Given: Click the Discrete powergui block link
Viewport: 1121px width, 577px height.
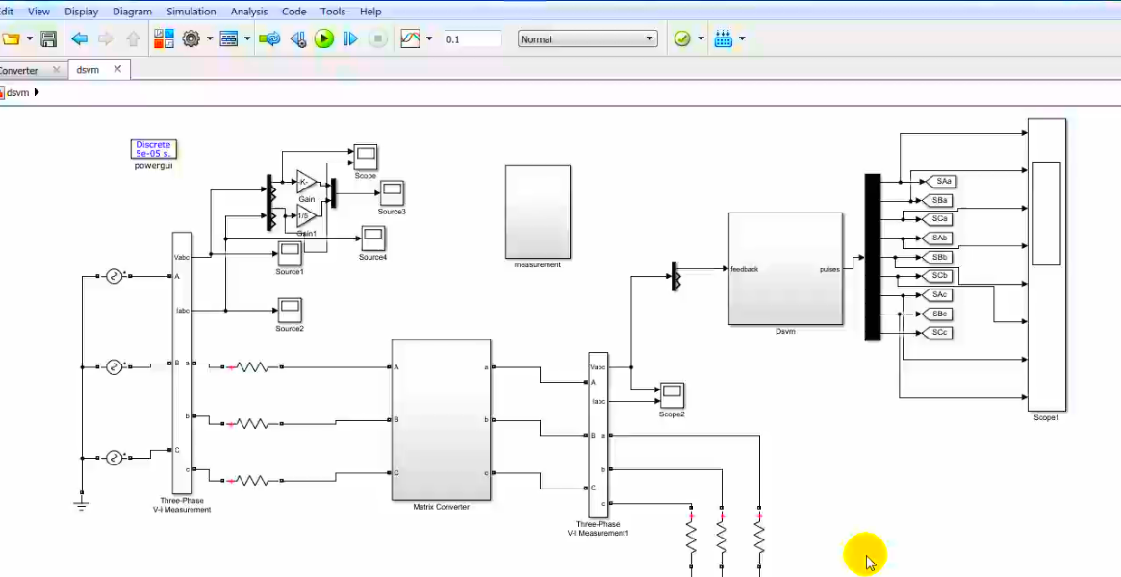Looking at the screenshot, I should pos(153,149).
